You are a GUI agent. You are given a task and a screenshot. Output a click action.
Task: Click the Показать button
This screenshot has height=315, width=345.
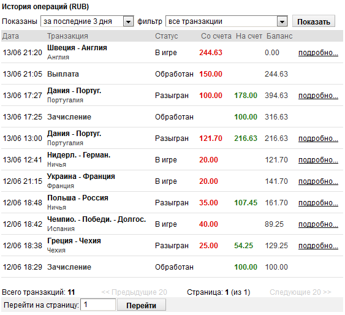pos(314,21)
